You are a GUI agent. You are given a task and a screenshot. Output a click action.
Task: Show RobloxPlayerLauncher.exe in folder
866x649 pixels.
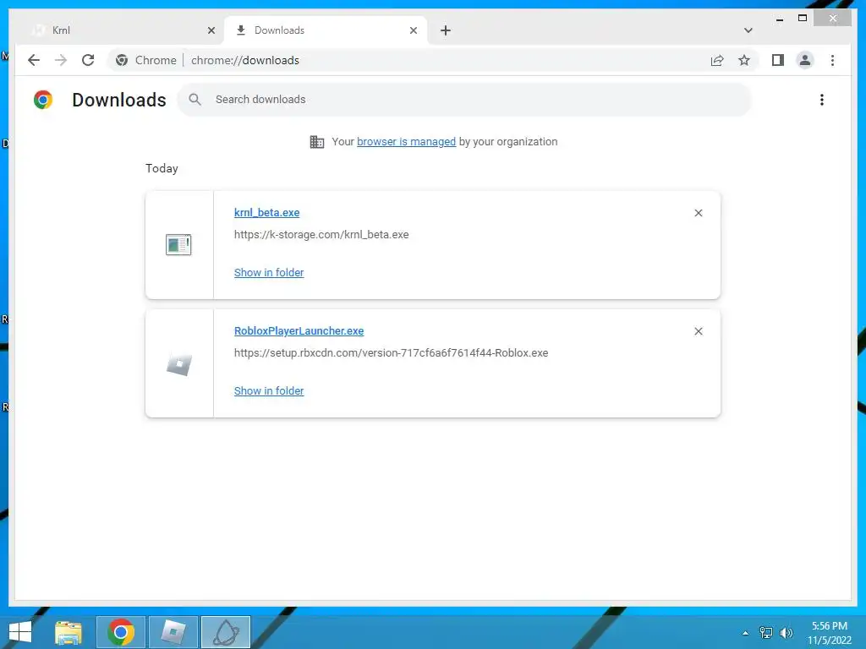coord(269,390)
